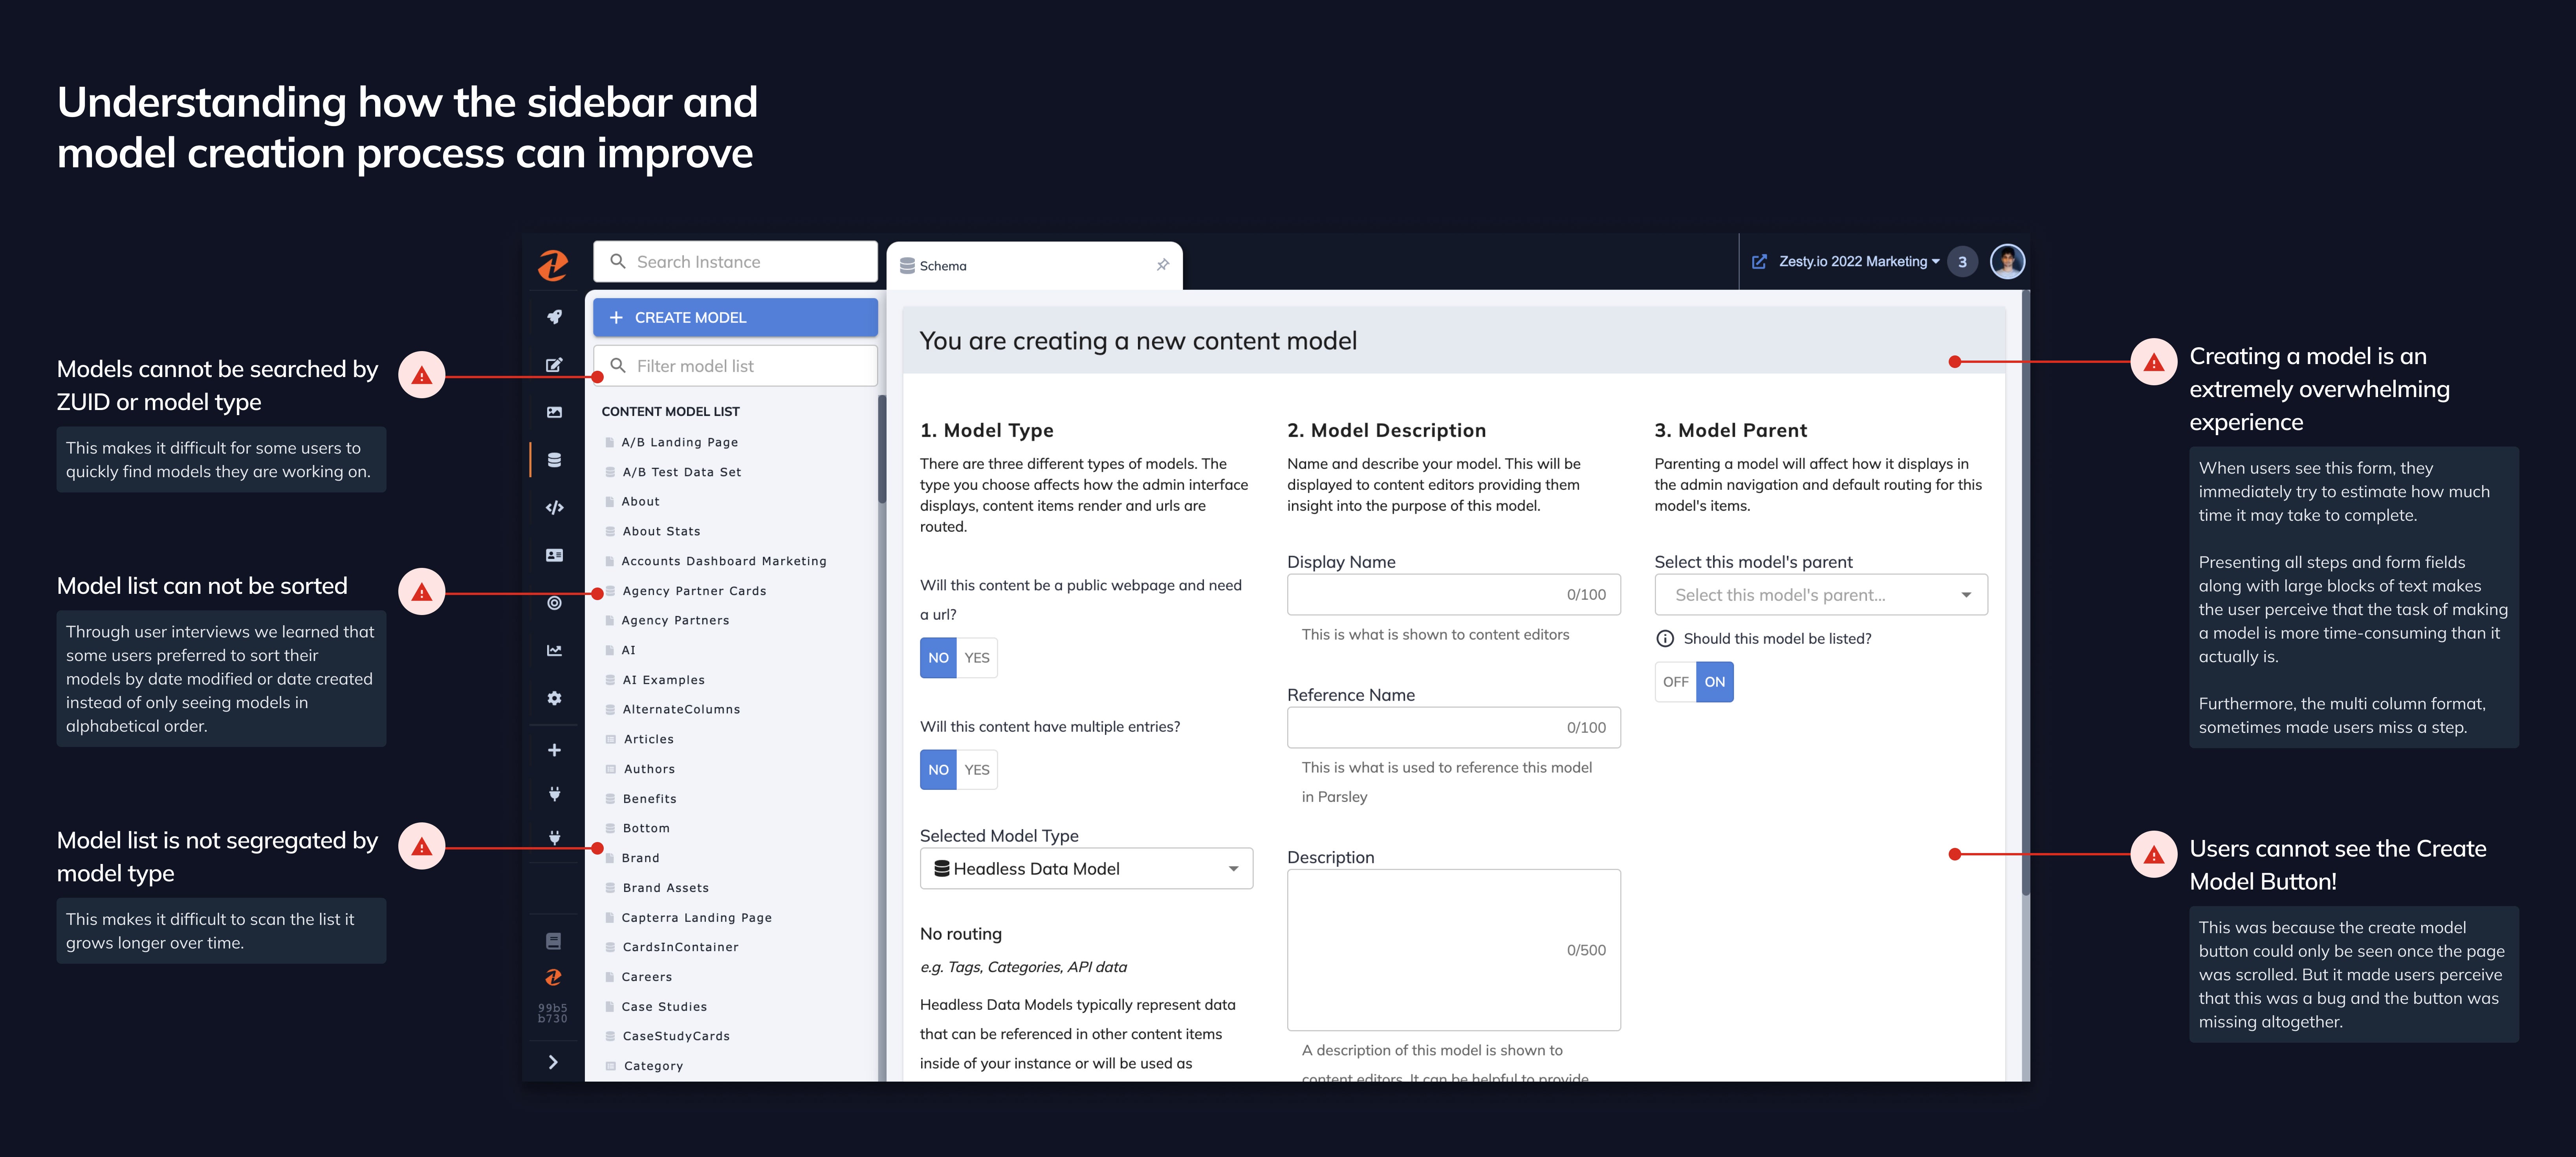Screen dimensions: 2576x1157
Task: Open the CardsInContainer model
Action: [x=680, y=947]
